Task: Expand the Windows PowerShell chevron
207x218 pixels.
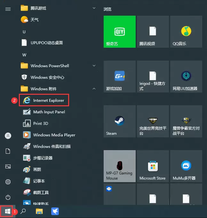Action: click(x=94, y=66)
